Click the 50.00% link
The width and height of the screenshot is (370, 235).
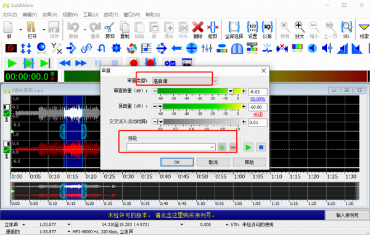tap(258, 99)
